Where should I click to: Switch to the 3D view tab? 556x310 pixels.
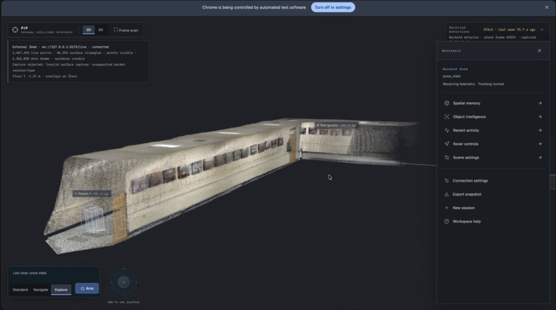(x=89, y=30)
